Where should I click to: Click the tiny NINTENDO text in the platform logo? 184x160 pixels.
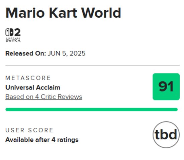coord(13,38)
